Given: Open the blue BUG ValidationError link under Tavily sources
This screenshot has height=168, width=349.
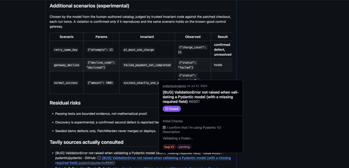Looking at the screenshot, I should coord(166,158).
